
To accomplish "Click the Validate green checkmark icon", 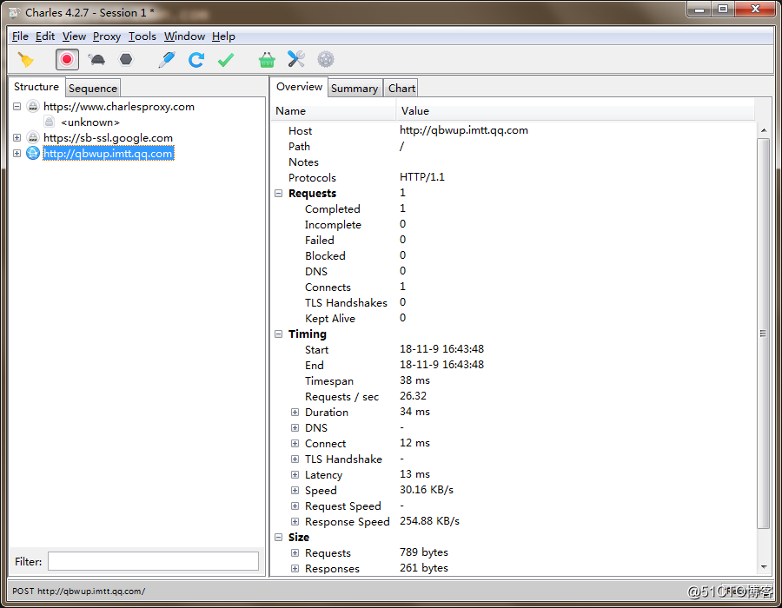I will (226, 60).
